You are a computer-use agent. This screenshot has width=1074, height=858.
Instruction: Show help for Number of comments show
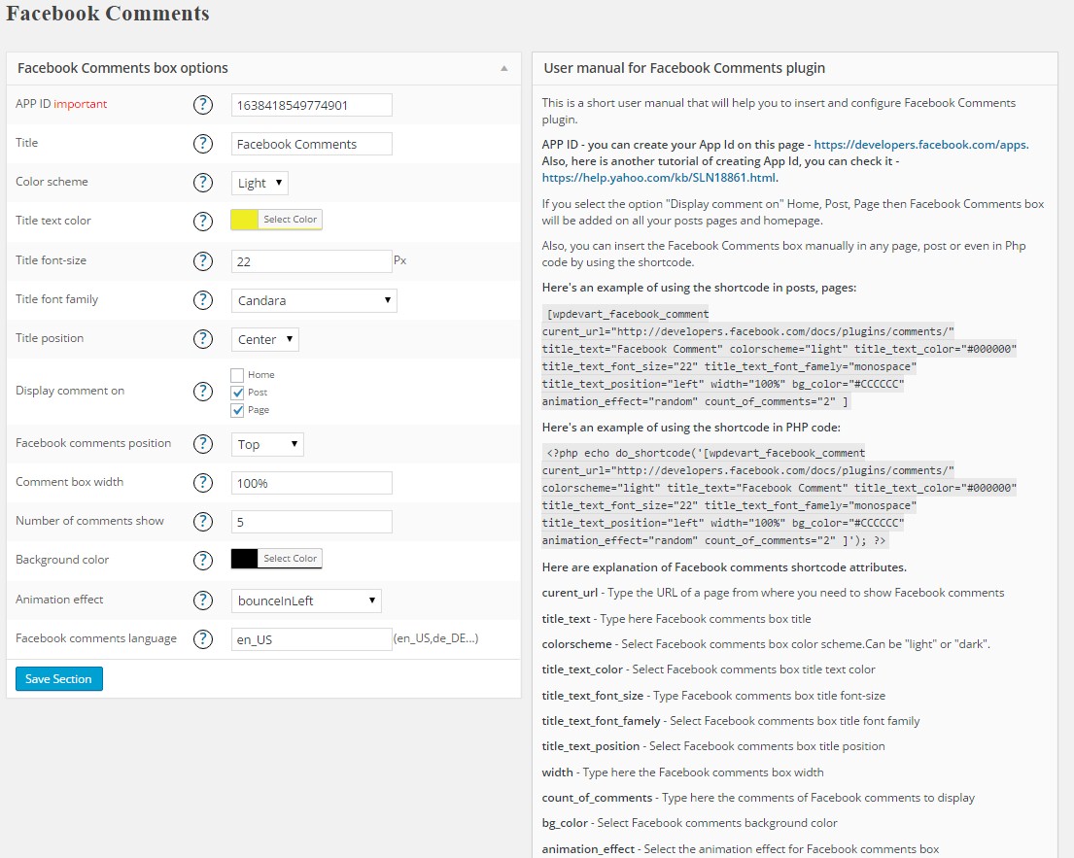(x=203, y=522)
